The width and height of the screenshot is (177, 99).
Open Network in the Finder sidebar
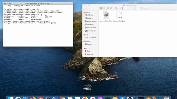tap(89, 44)
